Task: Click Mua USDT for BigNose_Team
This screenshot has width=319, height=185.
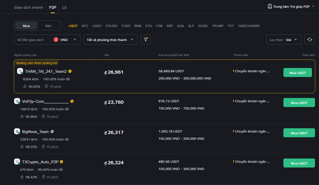Action: tap(299, 133)
